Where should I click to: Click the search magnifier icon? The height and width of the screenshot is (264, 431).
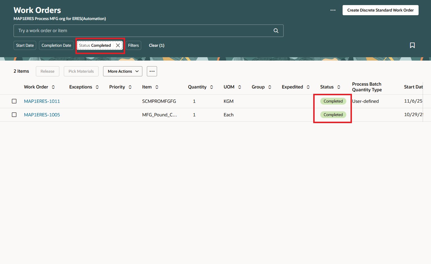pos(276,31)
